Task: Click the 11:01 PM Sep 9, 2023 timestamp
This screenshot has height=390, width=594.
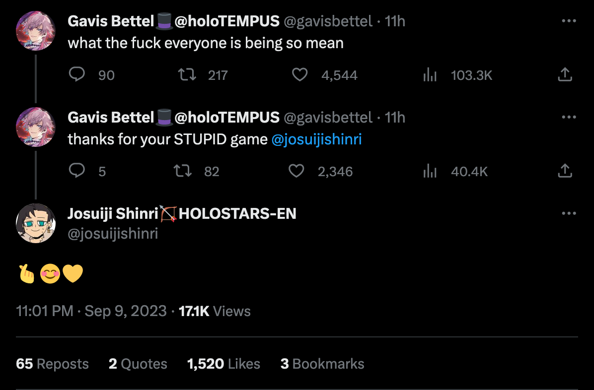Action: [x=91, y=311]
